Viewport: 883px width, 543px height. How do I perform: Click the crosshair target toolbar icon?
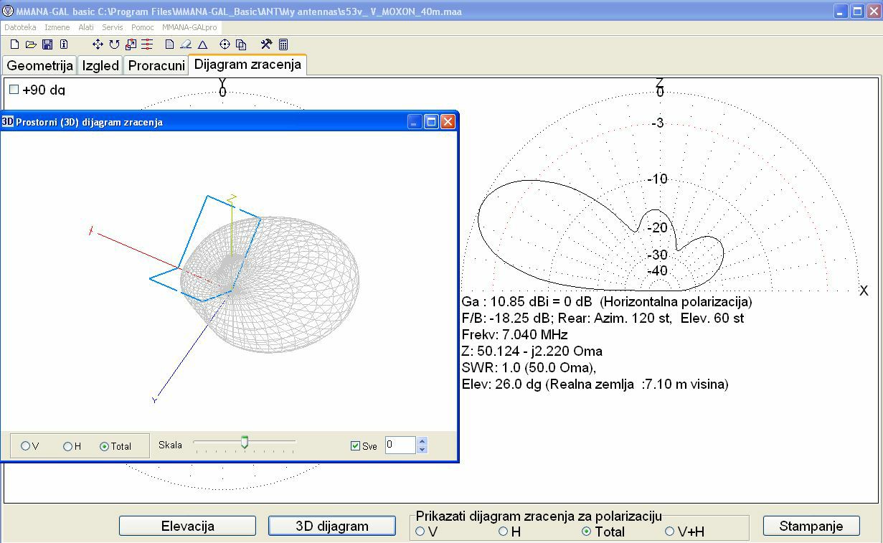pos(225,44)
